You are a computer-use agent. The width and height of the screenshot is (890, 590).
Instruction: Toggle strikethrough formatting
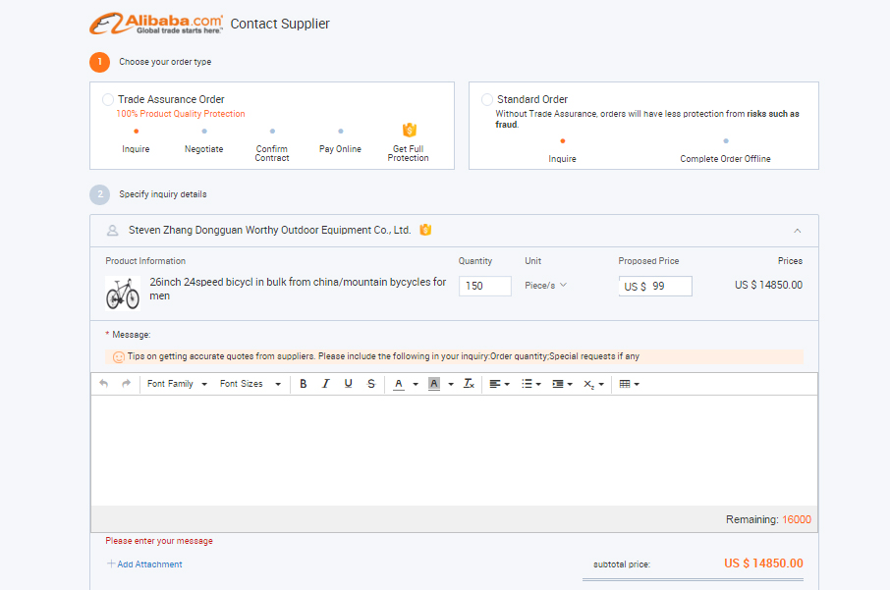(371, 384)
